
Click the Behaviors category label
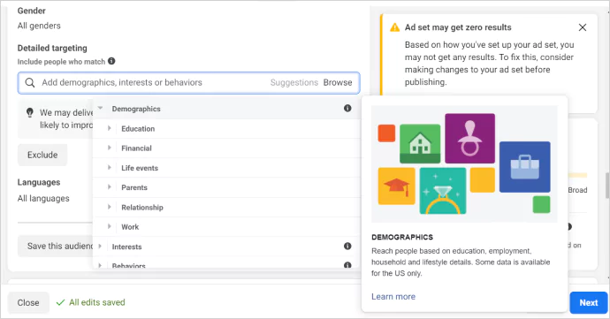coord(128,265)
